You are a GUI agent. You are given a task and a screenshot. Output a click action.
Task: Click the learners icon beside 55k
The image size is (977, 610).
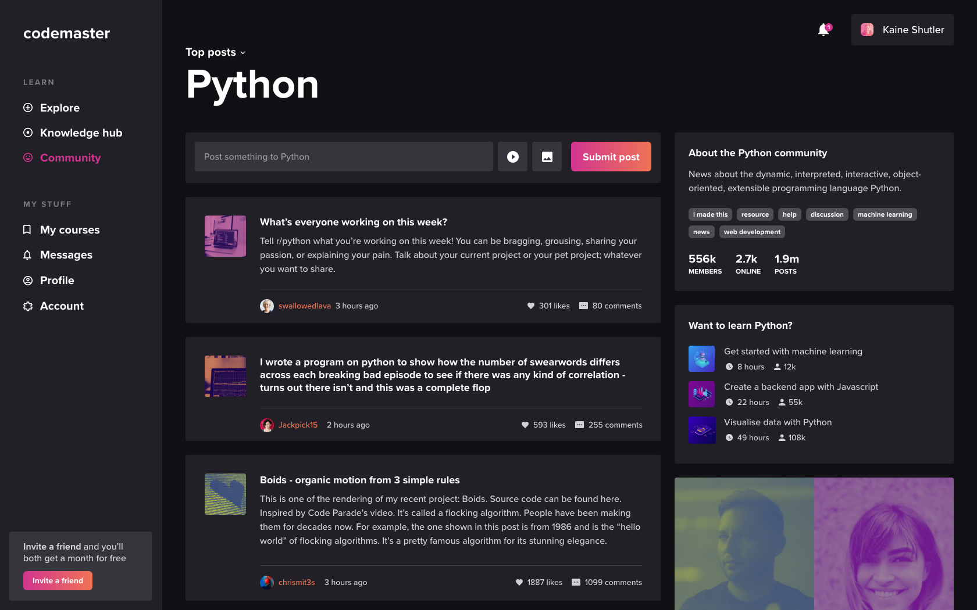(782, 402)
